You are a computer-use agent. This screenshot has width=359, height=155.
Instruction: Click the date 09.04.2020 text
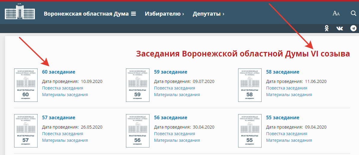pos(315,127)
